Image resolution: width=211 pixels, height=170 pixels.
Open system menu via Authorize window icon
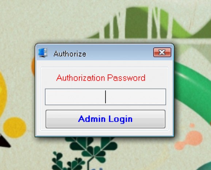[x=43, y=53]
